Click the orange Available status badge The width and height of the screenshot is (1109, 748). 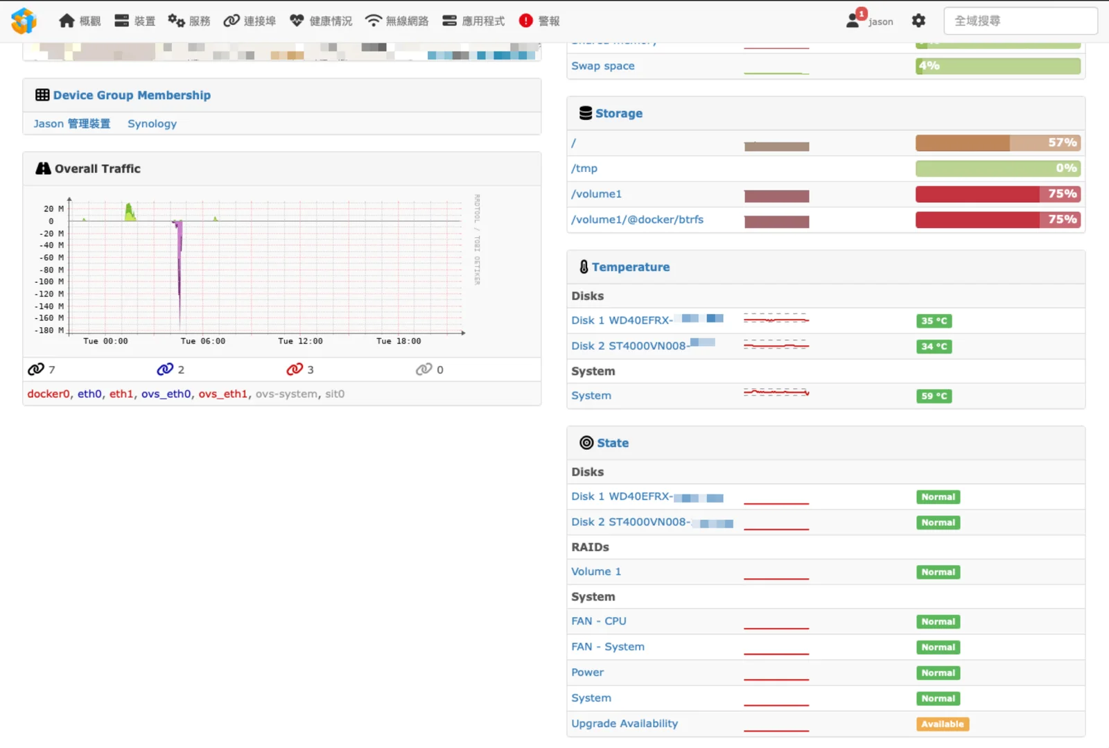tap(943, 724)
